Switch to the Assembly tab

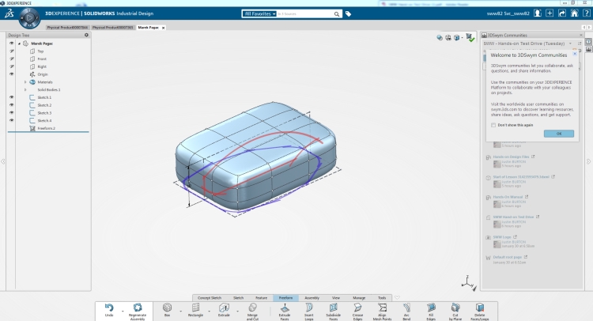(x=312, y=297)
